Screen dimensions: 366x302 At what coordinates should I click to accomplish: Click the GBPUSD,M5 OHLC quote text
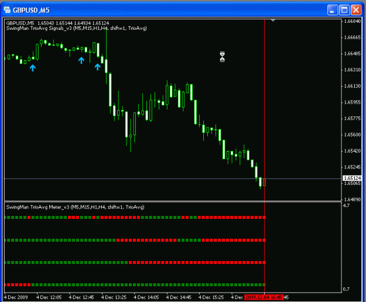(57, 23)
